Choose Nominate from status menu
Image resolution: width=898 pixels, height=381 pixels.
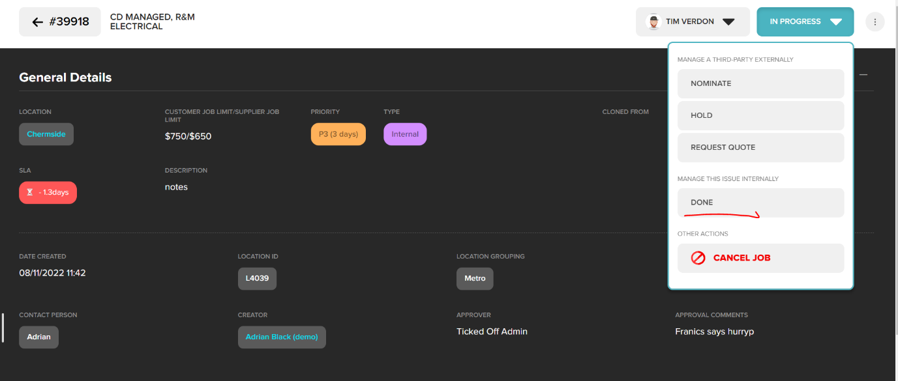click(x=760, y=83)
